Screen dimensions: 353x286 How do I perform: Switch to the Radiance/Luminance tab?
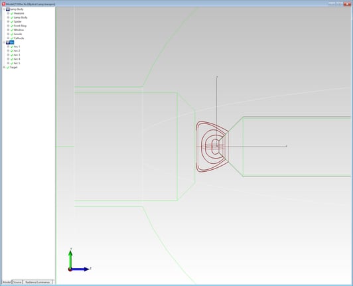click(37, 282)
